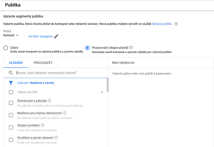Open the Zobrazit: Nedávné a návrhy filter
The height and width of the screenshot is (147, 214).
[36, 83]
